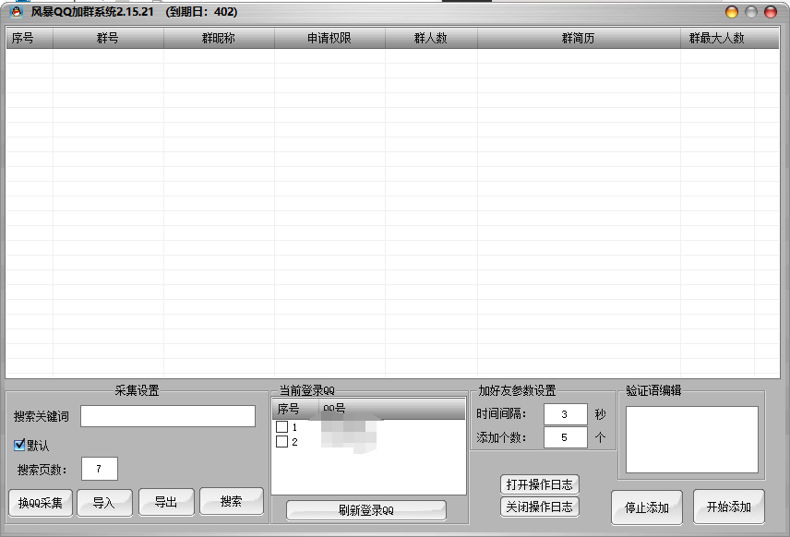Click the QQ penguin icon in title bar
Viewport: 790px width, 537px height.
15,12
